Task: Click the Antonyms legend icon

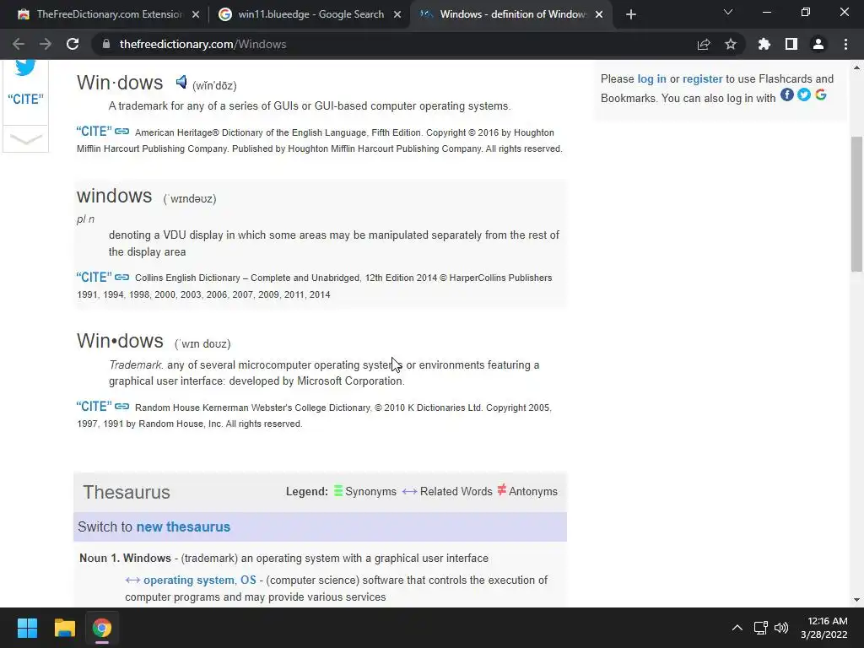Action: point(501,490)
